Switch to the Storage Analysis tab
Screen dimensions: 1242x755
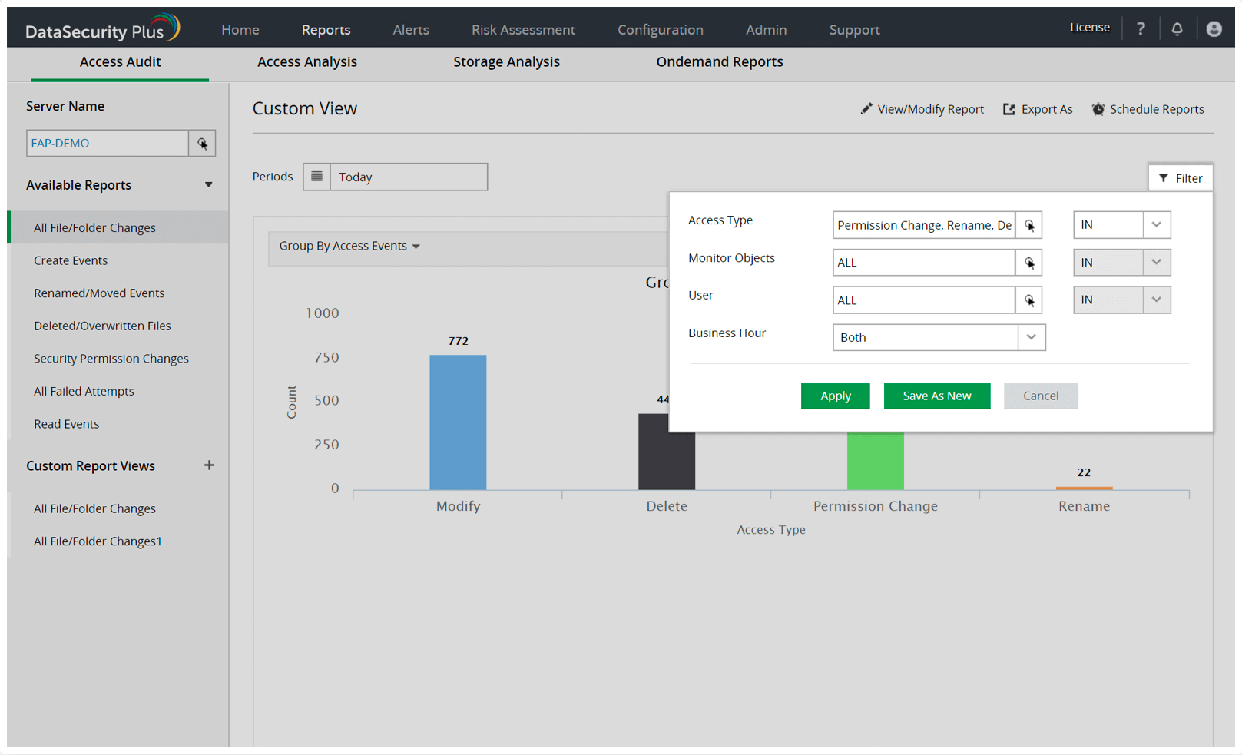pyautogui.click(x=506, y=61)
